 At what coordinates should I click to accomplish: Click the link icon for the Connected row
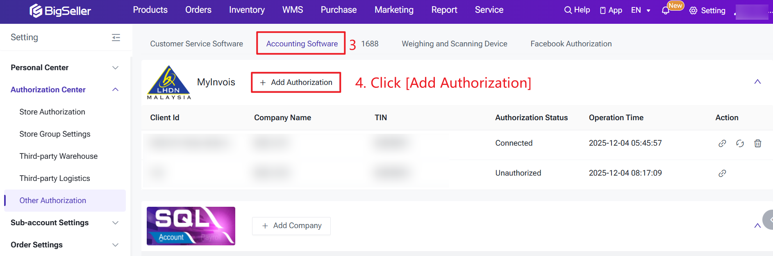[x=722, y=143]
